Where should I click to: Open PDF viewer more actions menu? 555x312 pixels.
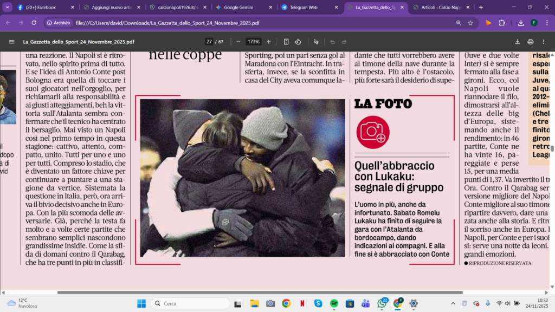(544, 42)
